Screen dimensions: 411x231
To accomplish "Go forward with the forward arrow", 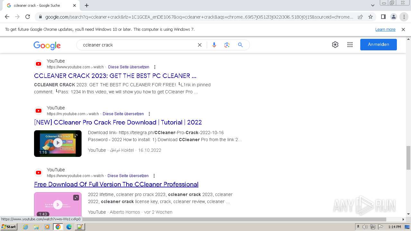I will pyautogui.click(x=17, y=17).
